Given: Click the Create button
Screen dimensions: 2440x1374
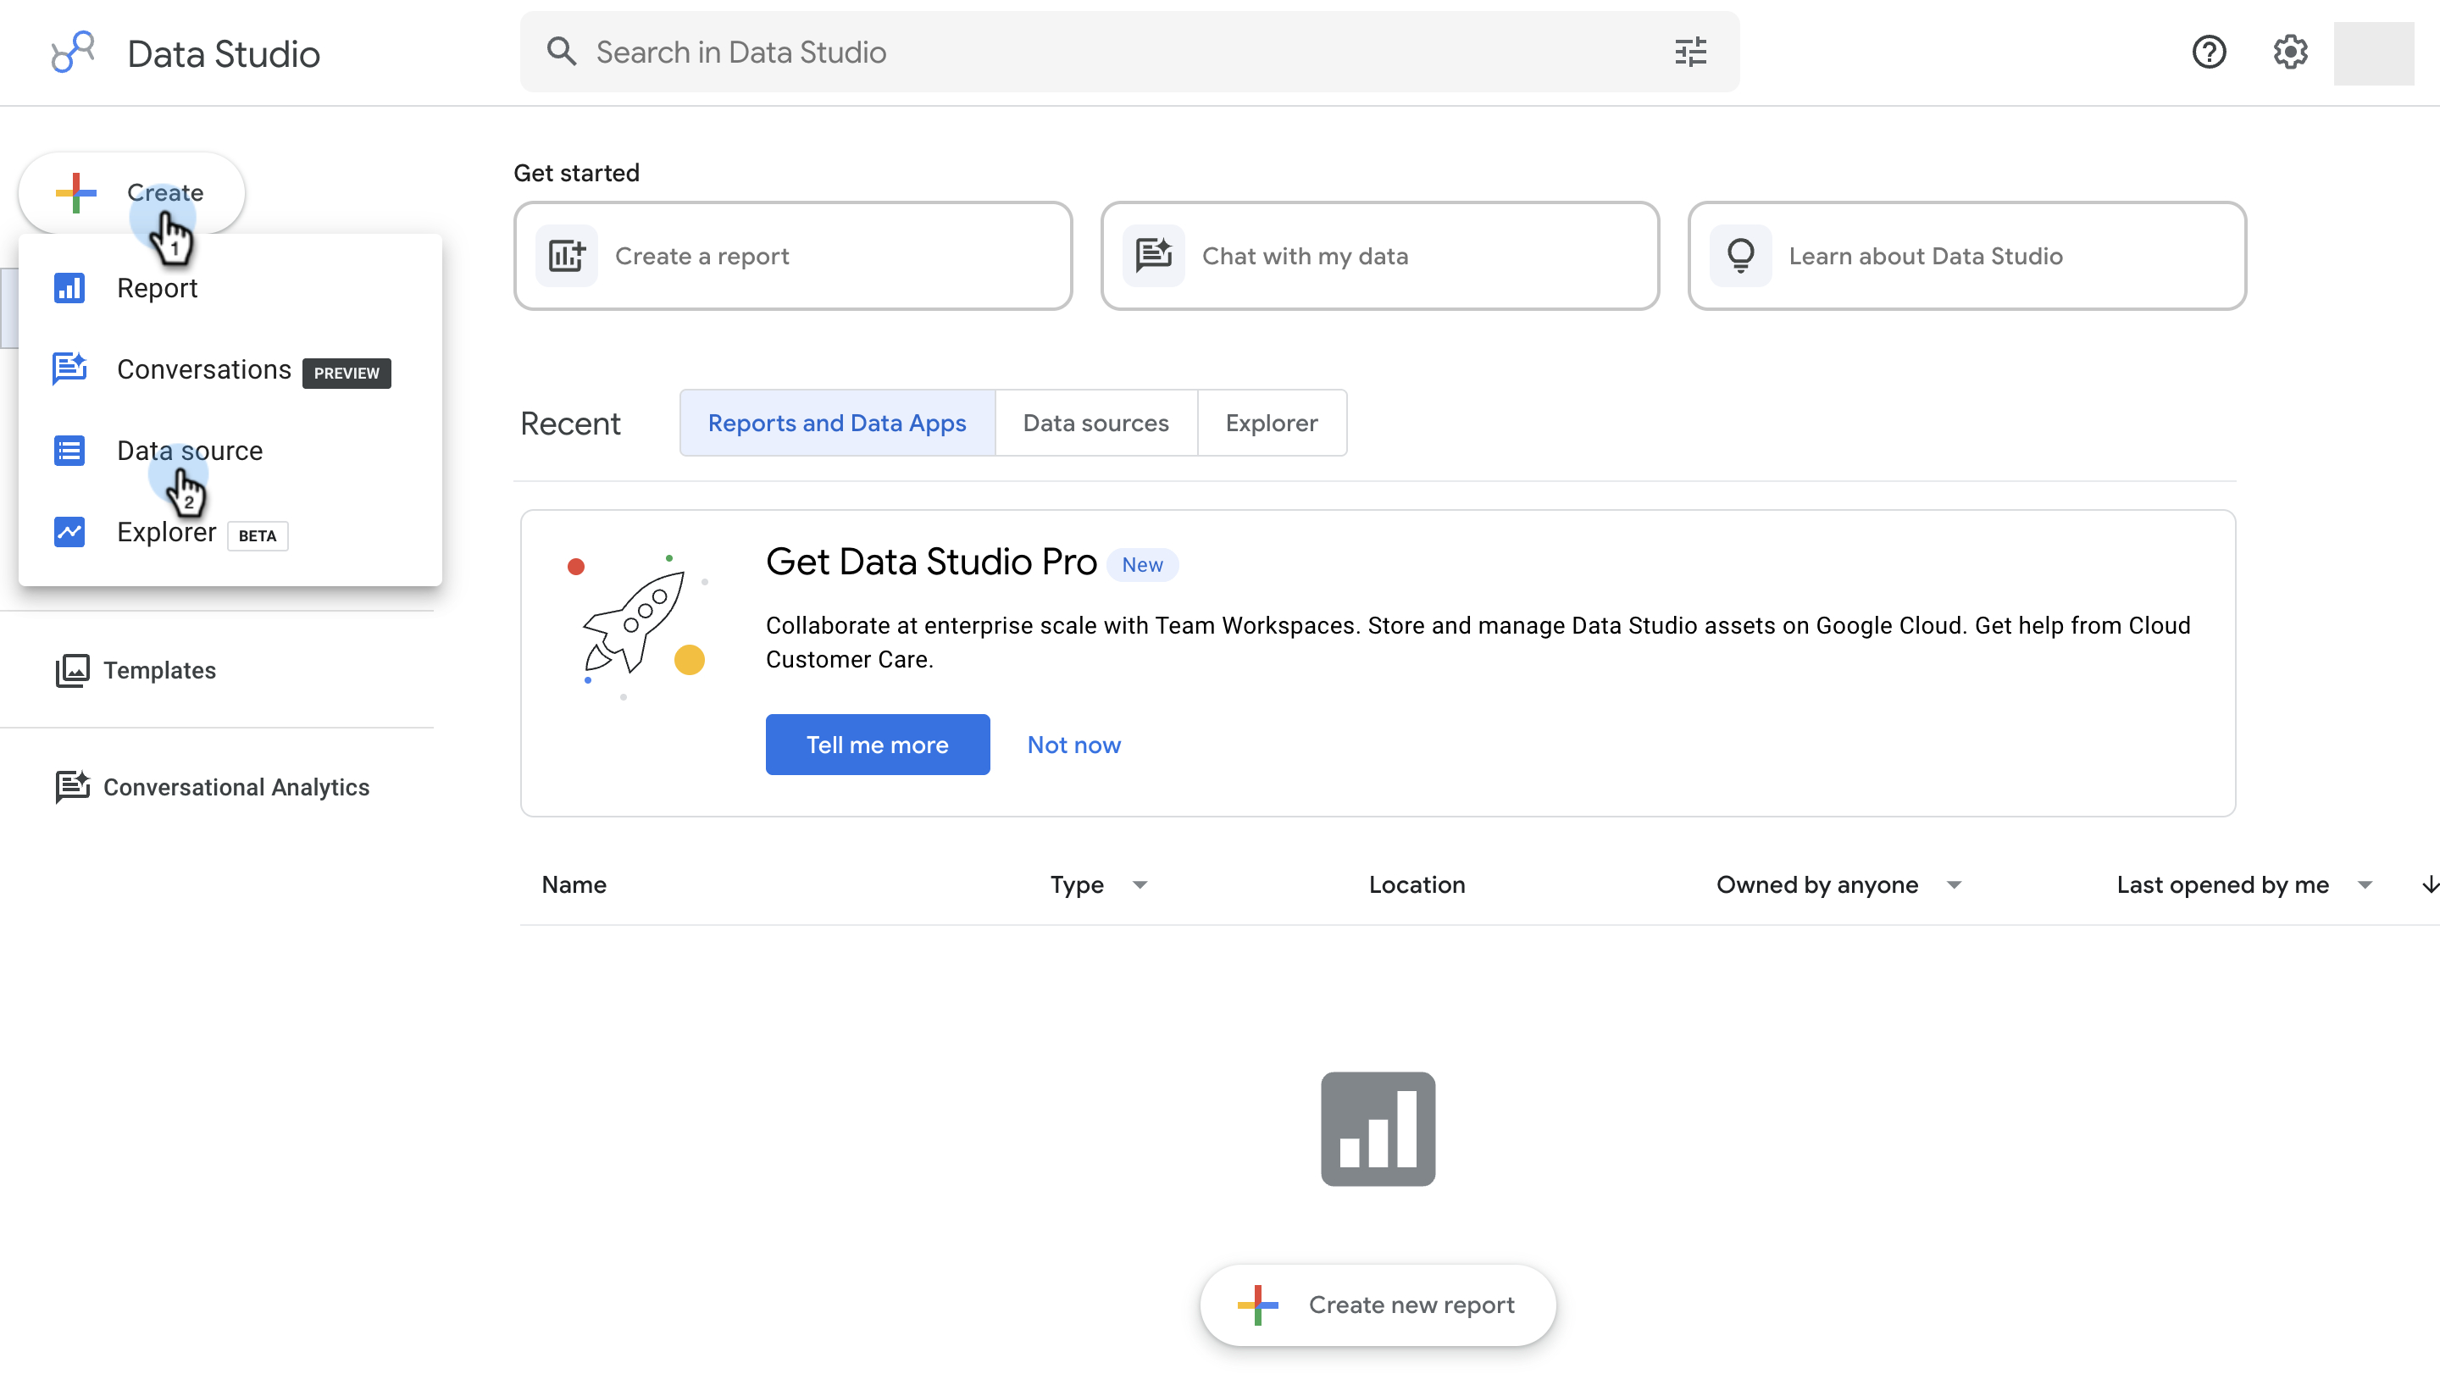Looking at the screenshot, I should [131, 192].
